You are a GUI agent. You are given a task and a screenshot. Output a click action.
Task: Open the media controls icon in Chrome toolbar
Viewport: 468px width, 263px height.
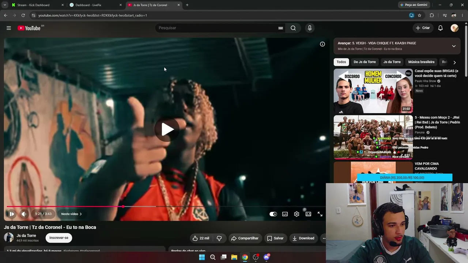(x=445, y=15)
